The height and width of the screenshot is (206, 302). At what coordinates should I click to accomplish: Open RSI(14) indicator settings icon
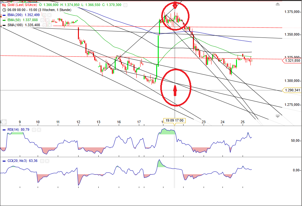(34, 130)
